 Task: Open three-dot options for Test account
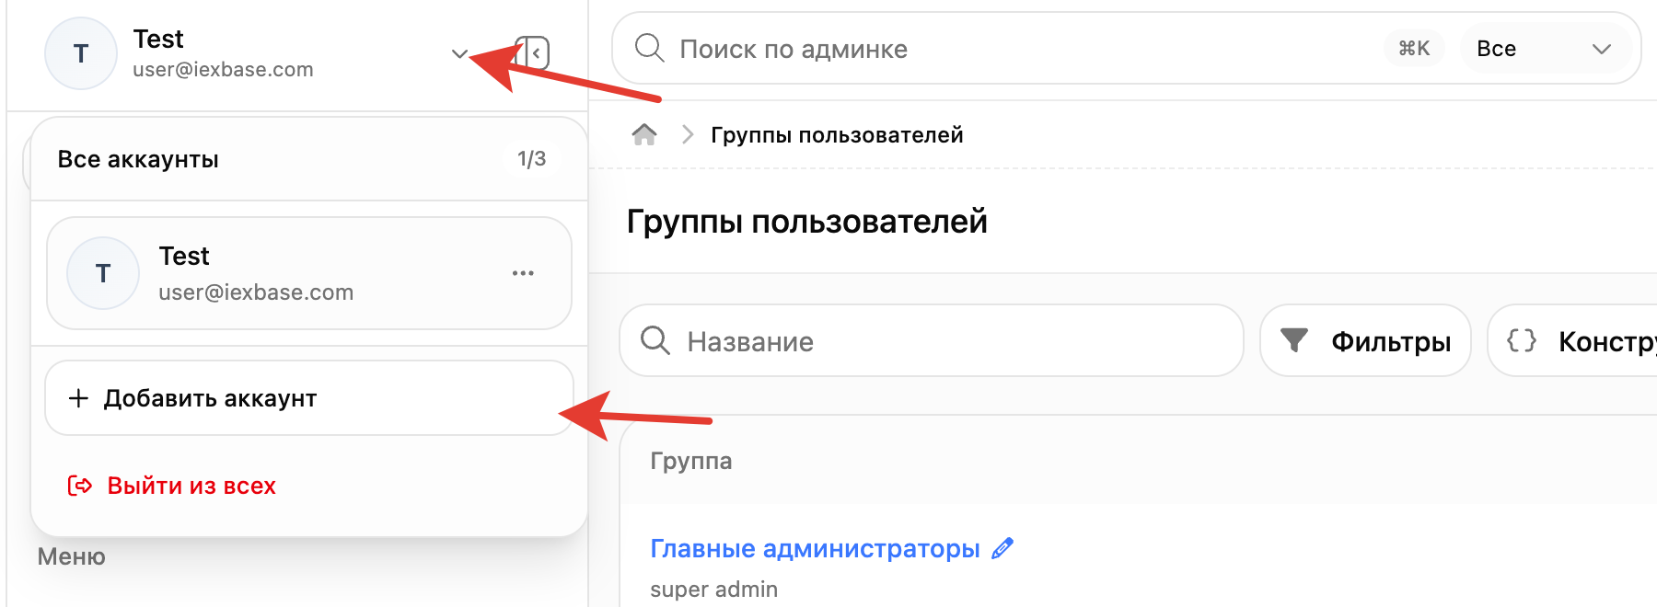[x=523, y=273]
